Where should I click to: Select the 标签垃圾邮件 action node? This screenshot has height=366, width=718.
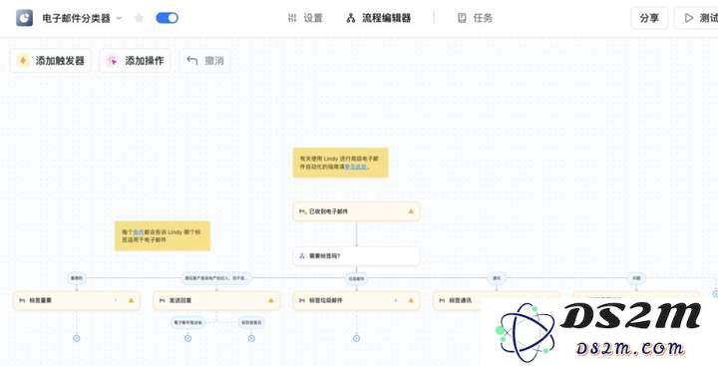[x=356, y=301]
